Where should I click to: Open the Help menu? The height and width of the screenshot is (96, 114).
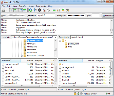click(50, 6)
